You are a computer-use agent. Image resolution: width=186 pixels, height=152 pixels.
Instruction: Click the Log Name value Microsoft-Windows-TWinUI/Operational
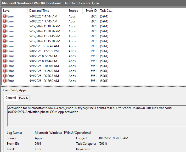click(x=63, y=133)
